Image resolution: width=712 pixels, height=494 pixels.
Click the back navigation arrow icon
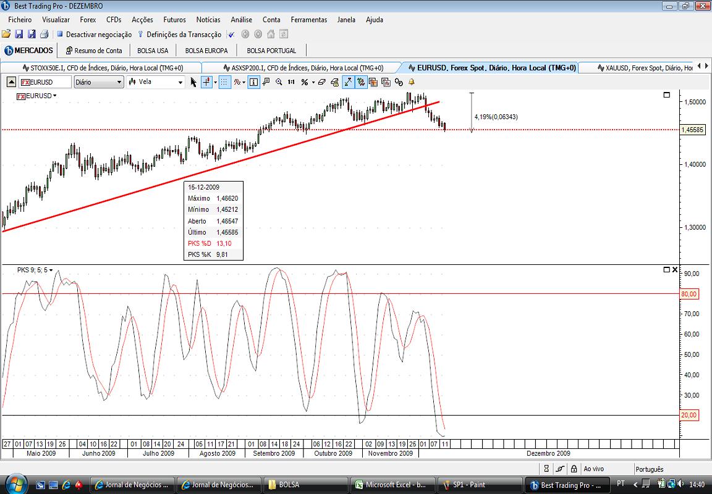click(245, 34)
